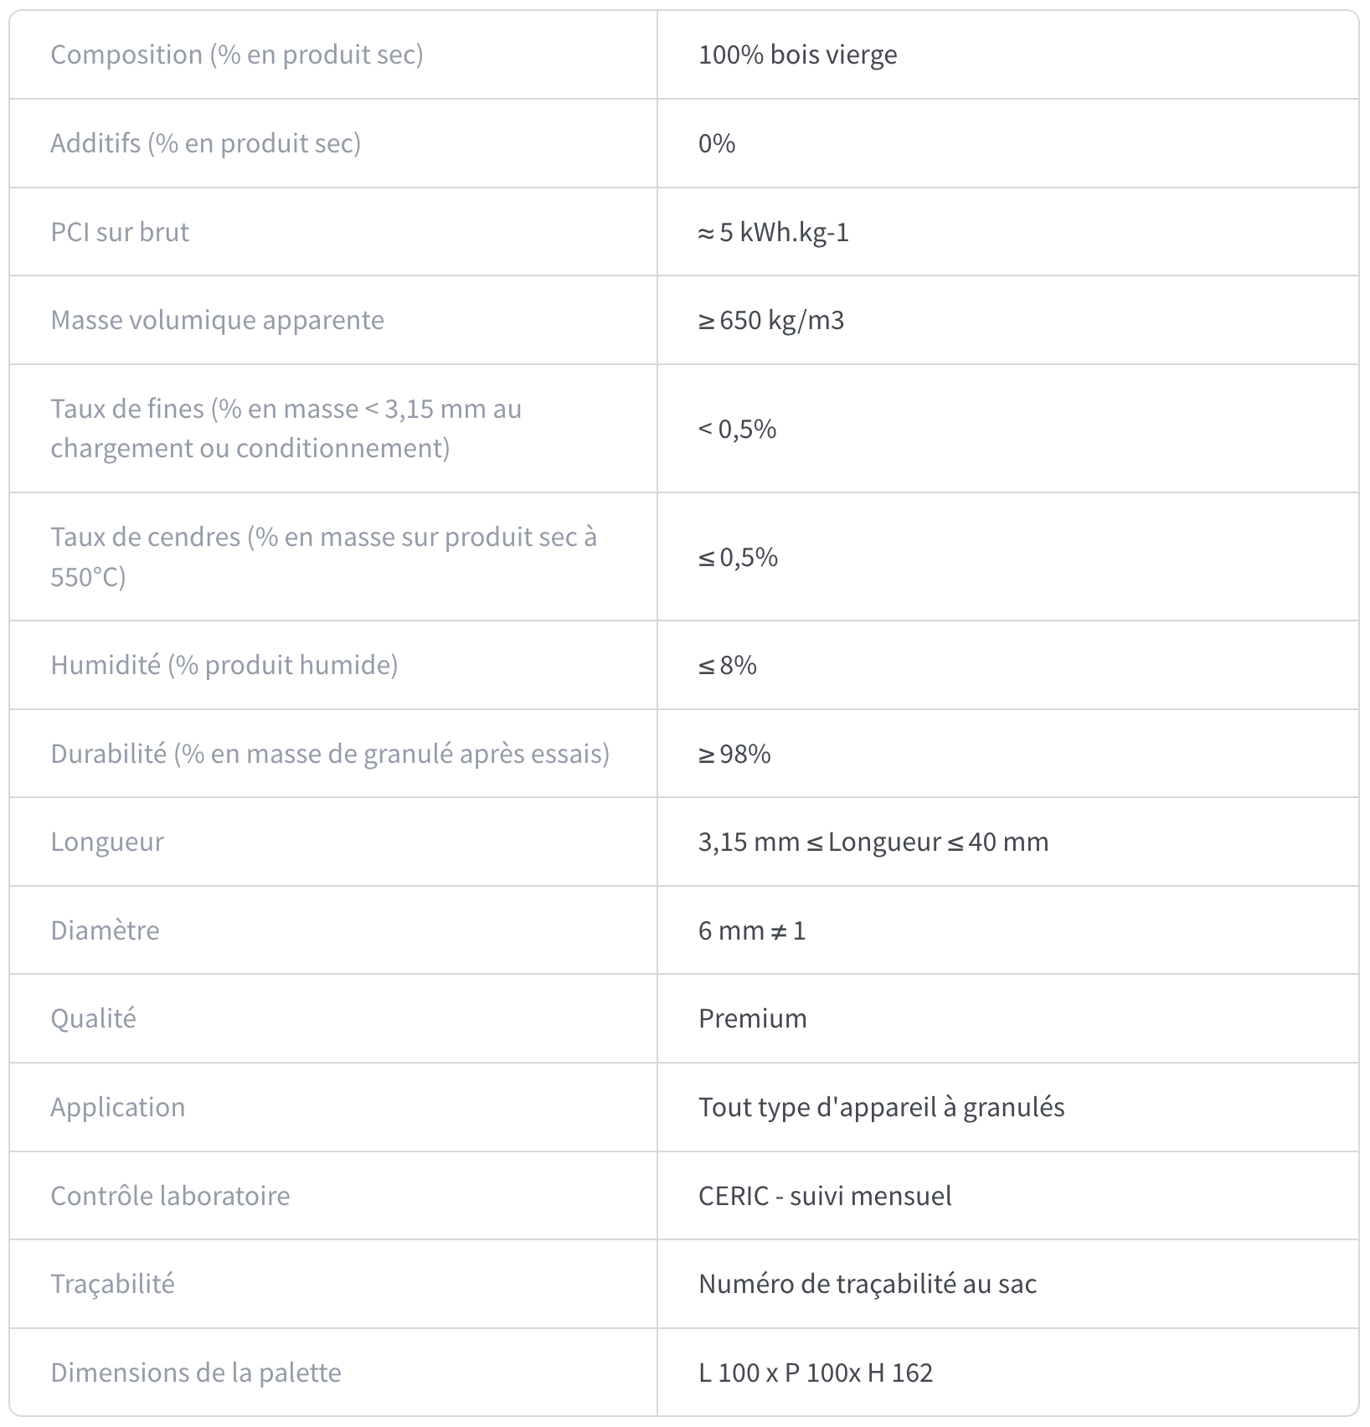This screenshot has width=1370, height=1427.
Task: Click the "Contrôle laboratoire" label
Action: click(x=170, y=1195)
